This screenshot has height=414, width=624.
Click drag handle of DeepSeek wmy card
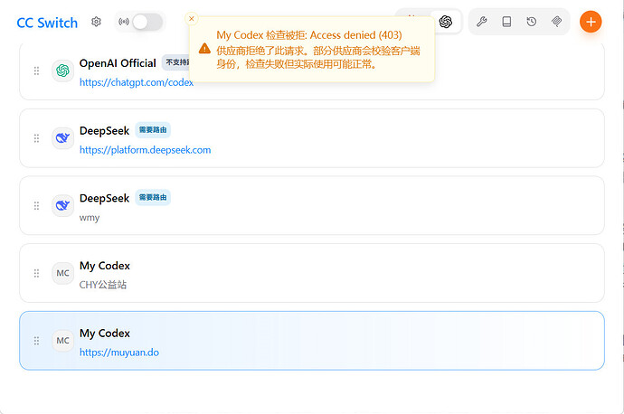(36, 205)
